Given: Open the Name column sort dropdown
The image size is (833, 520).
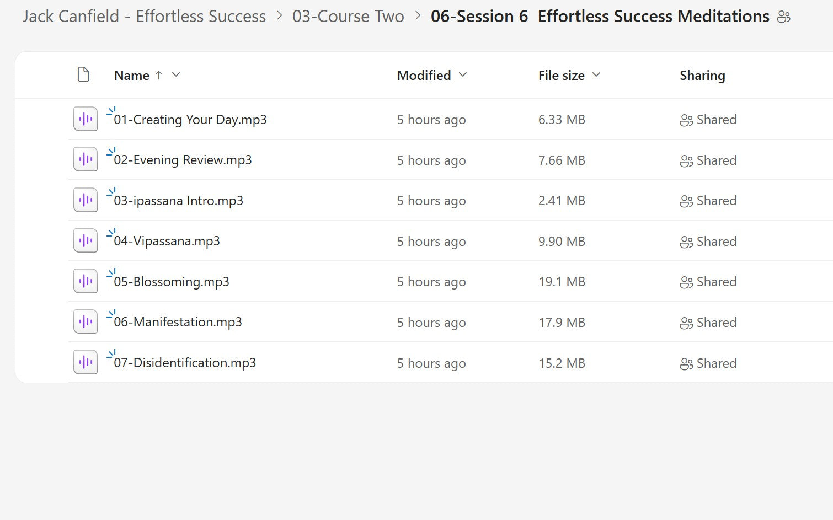Looking at the screenshot, I should tap(175, 74).
